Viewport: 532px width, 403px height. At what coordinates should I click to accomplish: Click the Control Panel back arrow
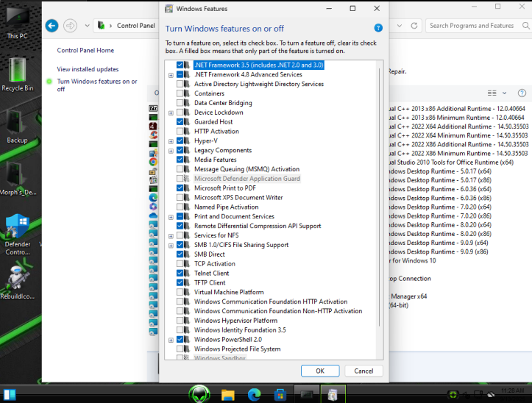click(x=52, y=26)
